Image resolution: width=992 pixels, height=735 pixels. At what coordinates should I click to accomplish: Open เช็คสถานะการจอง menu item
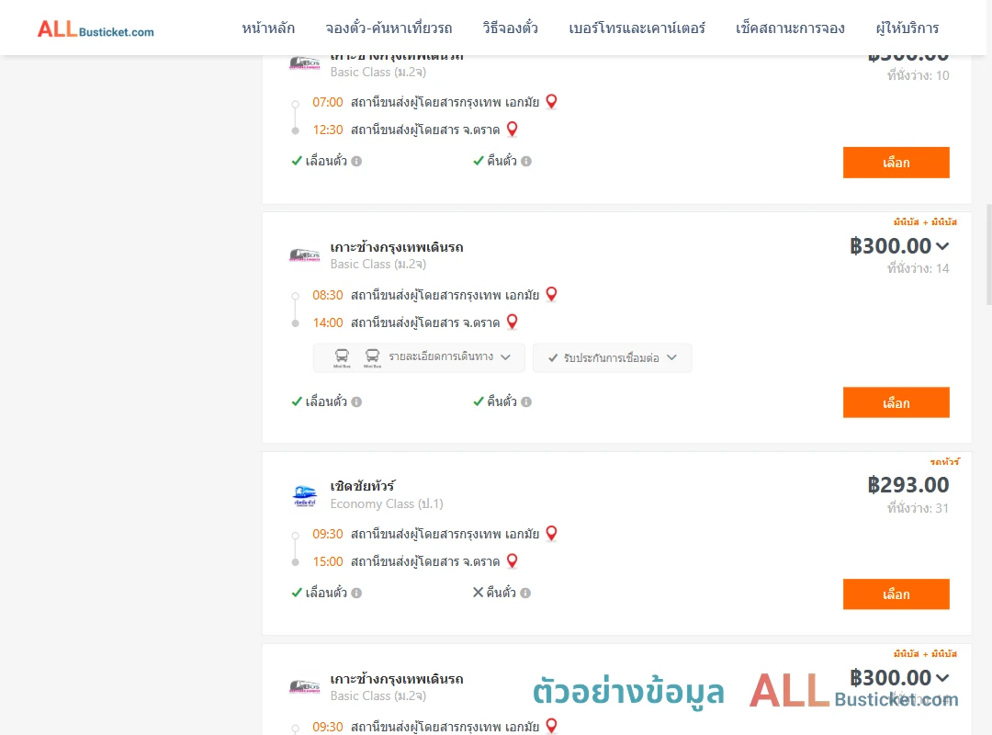[x=790, y=28]
